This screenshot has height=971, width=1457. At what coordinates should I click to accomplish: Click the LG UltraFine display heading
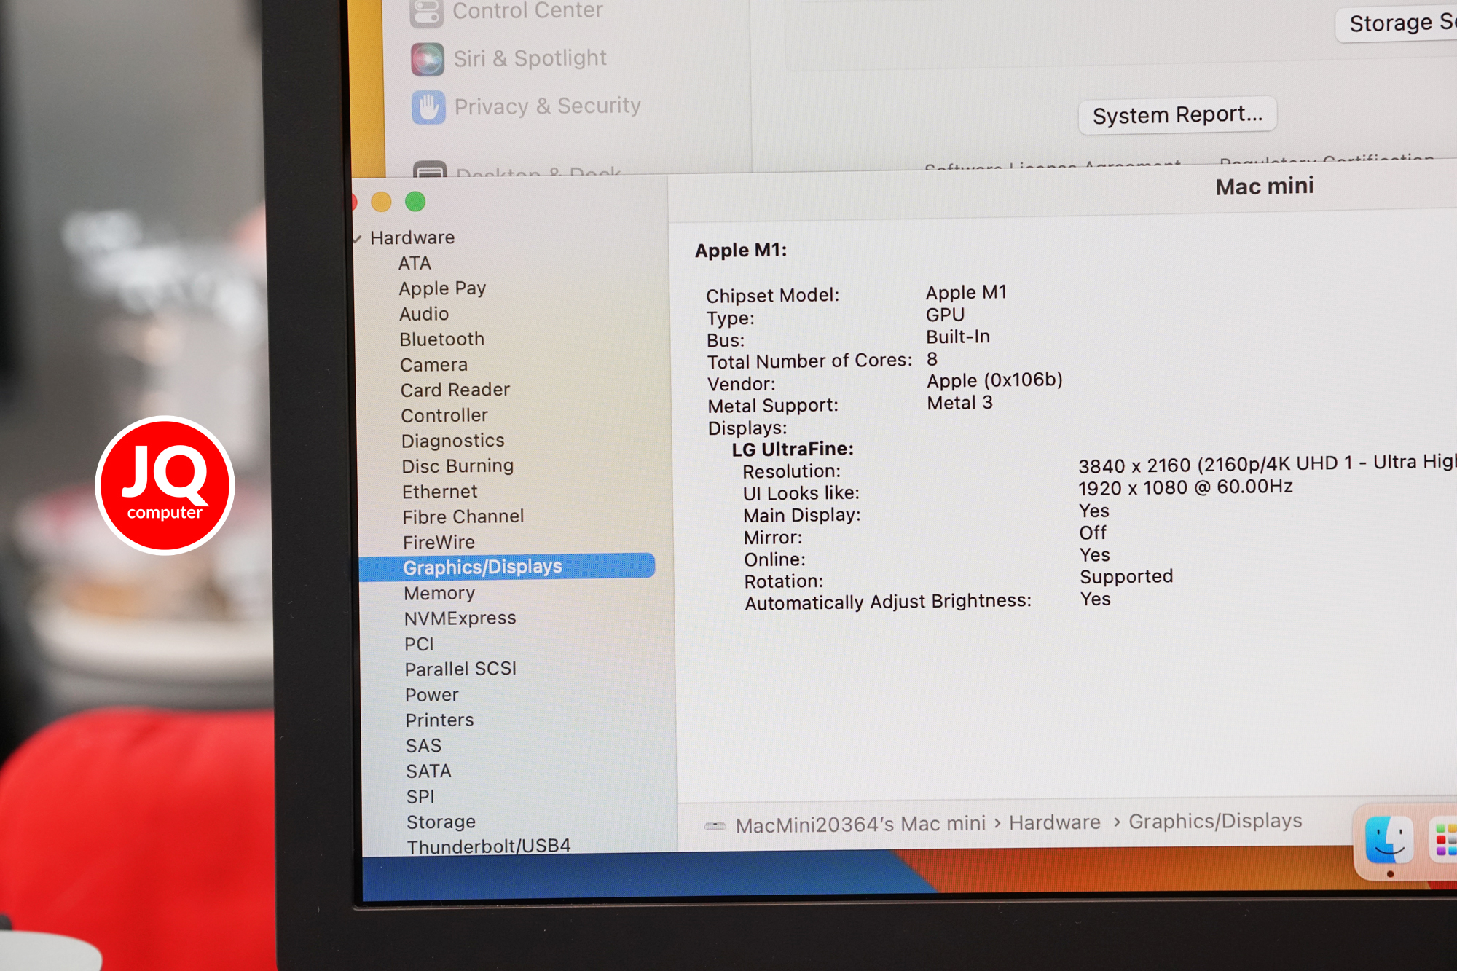click(793, 449)
